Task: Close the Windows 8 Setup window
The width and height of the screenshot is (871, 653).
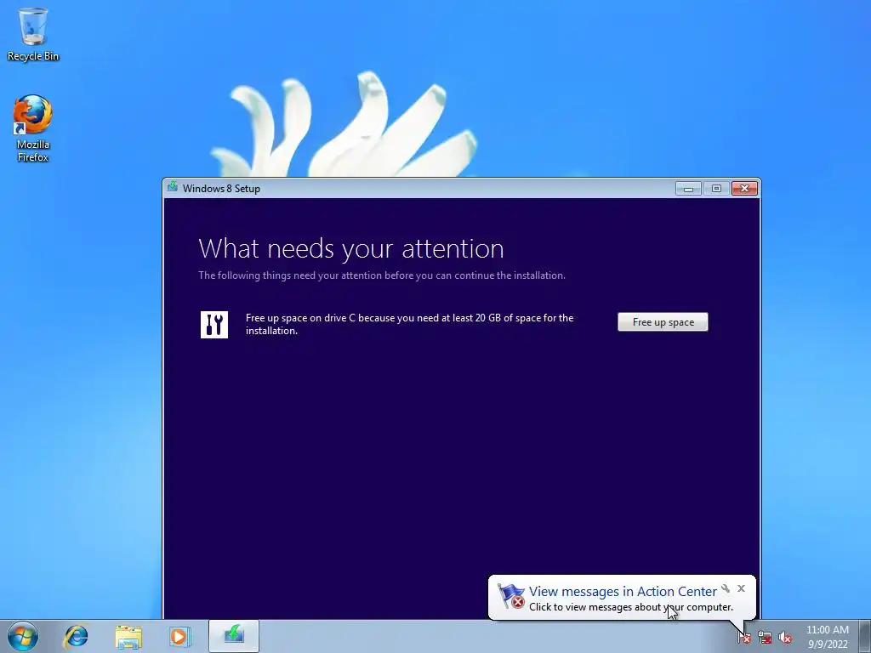Action: tap(744, 189)
